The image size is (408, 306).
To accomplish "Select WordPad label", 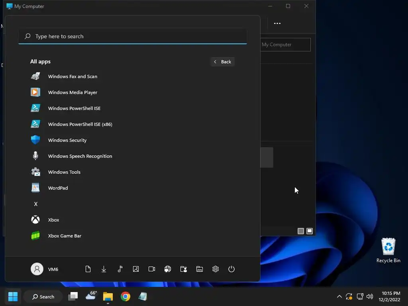I will point(58,188).
